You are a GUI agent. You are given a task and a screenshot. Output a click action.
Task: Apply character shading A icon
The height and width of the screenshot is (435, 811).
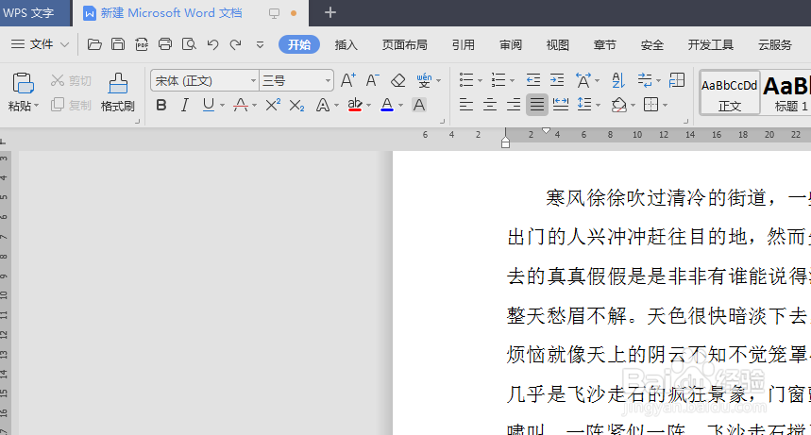click(419, 105)
